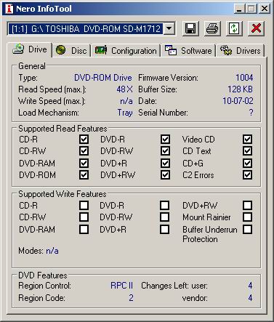The width and height of the screenshot is (274, 322).
Task: Enable CD-RW write feature checkbox
Action: click(x=84, y=217)
